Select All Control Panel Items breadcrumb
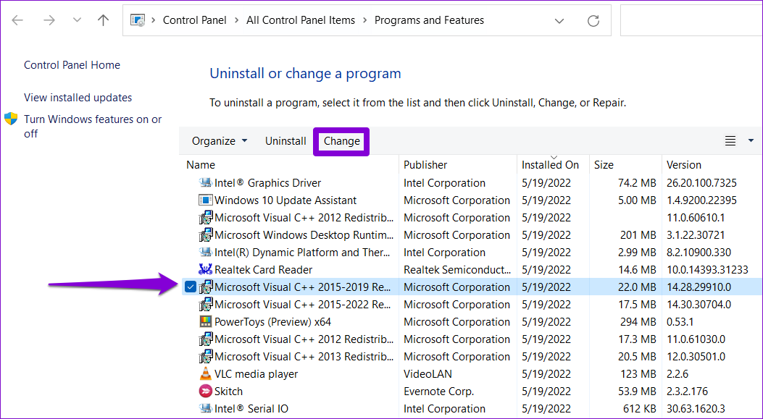 [x=301, y=20]
